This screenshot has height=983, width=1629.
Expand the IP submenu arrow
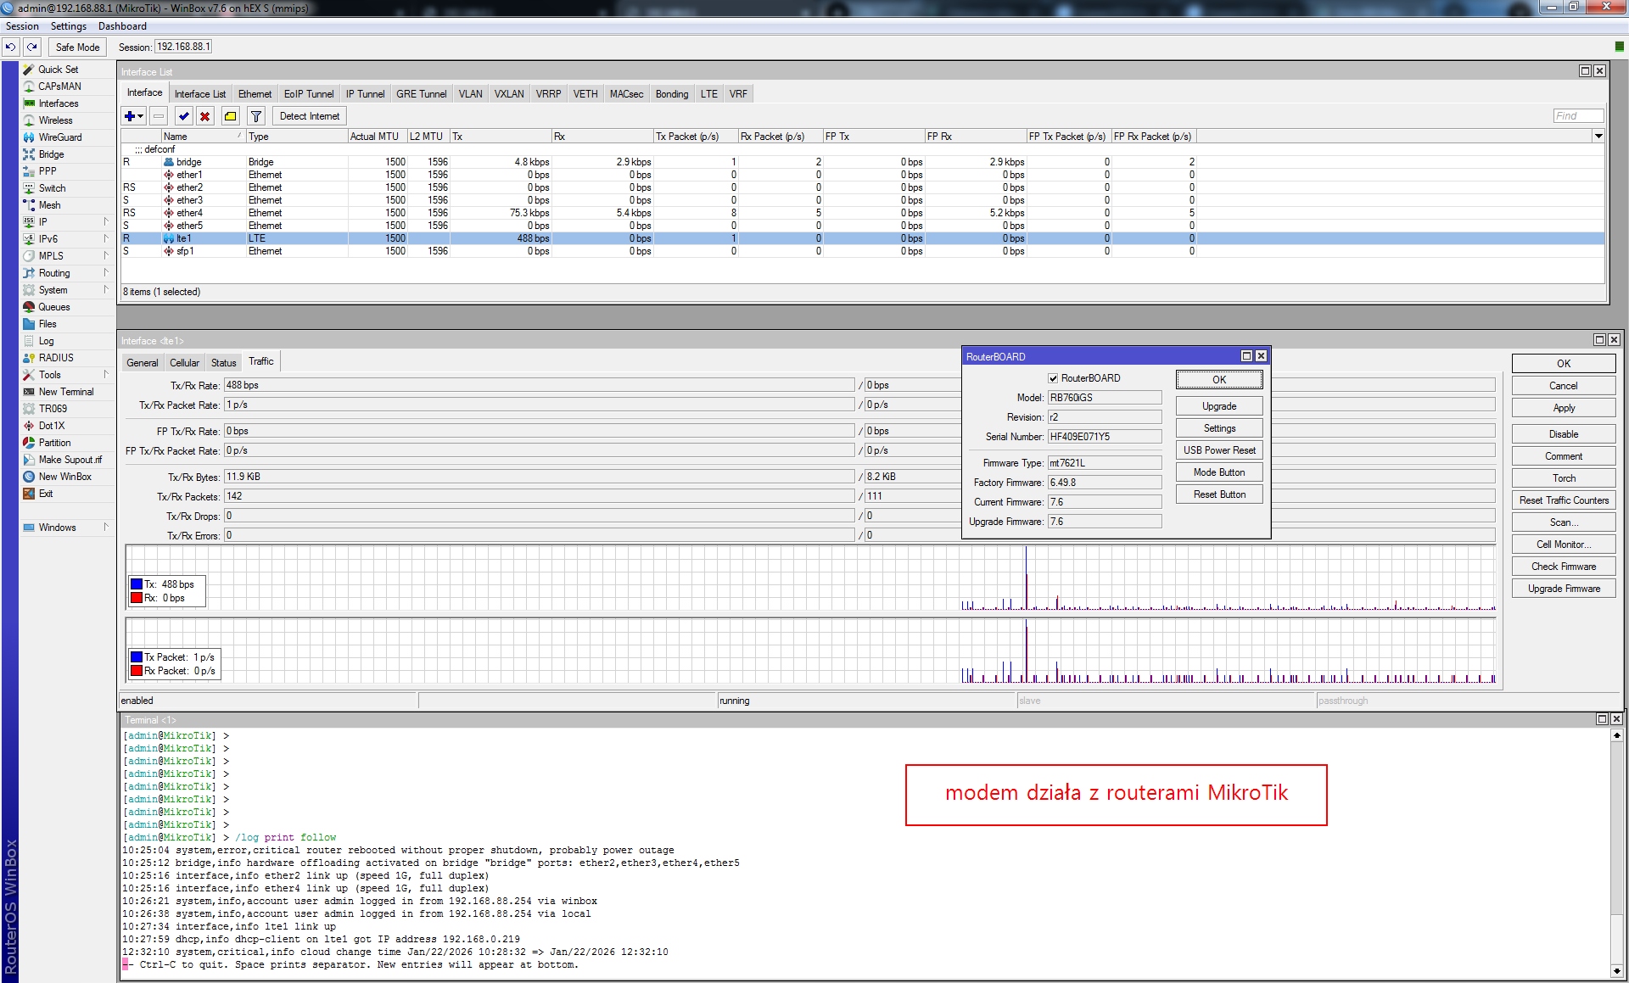tap(106, 222)
